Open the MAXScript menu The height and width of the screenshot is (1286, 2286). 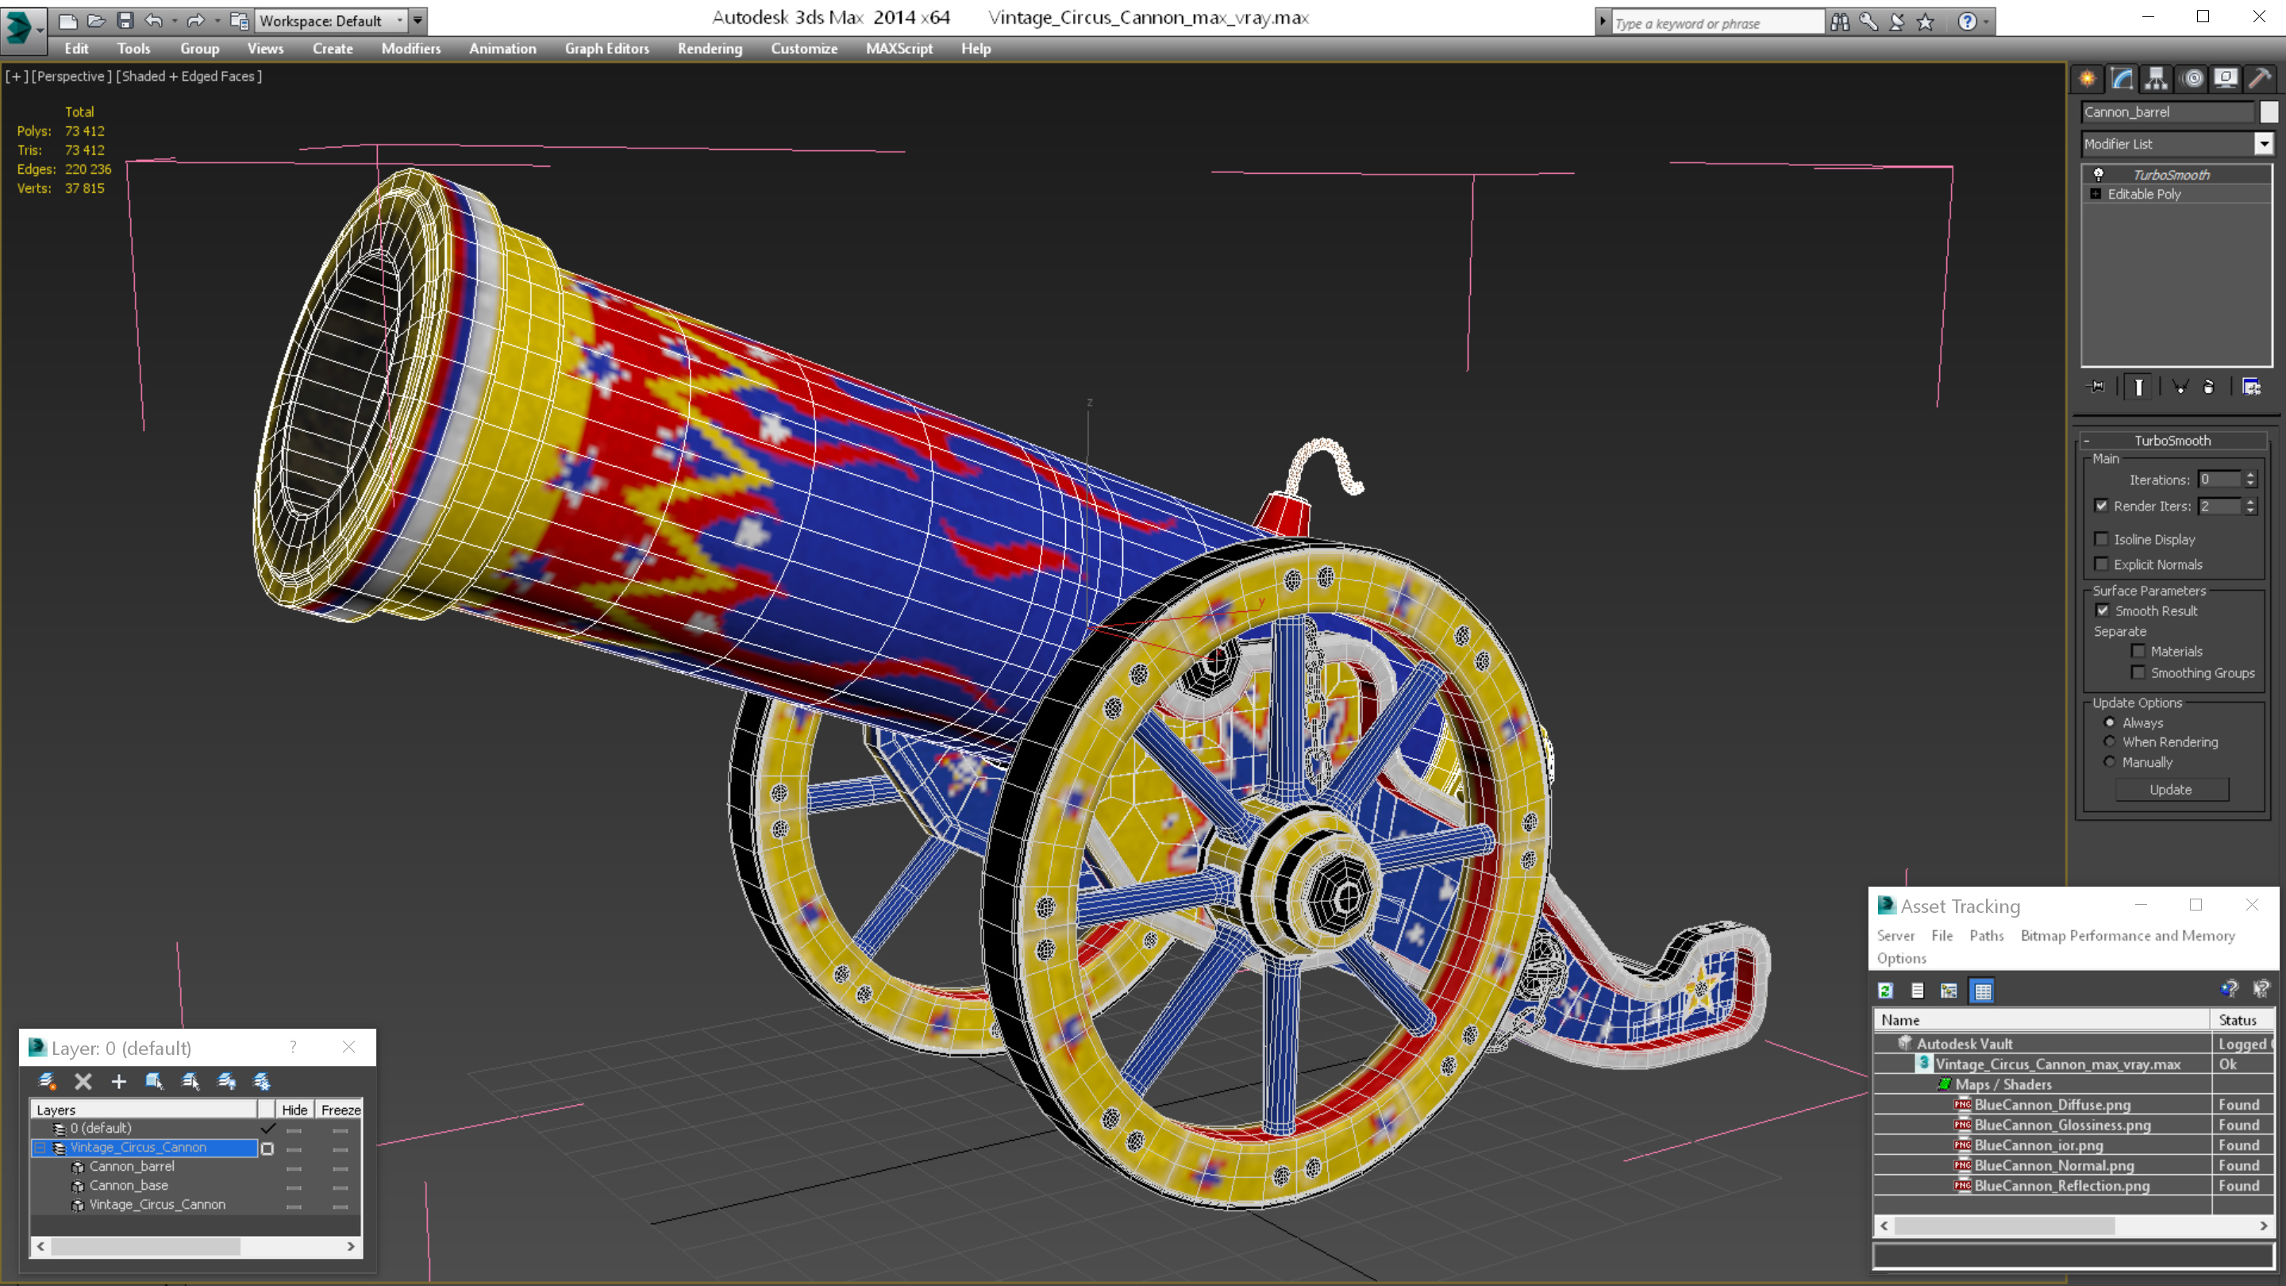[899, 48]
